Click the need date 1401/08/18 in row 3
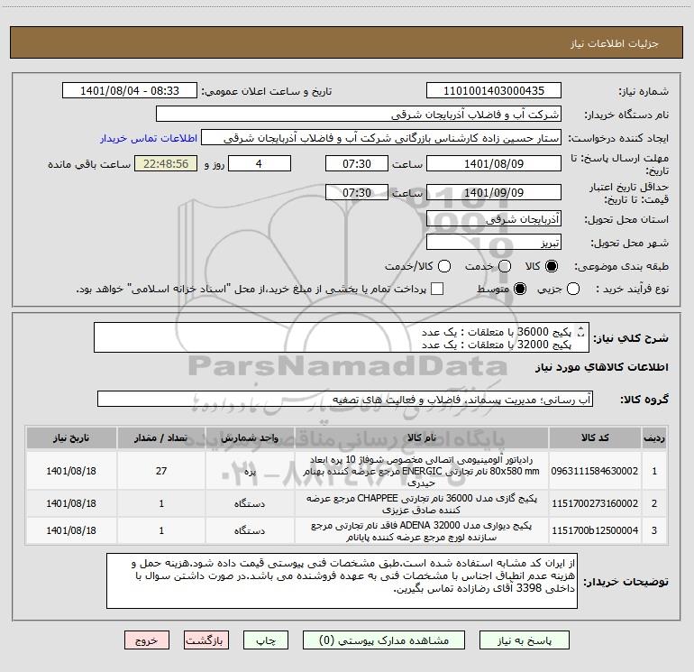694x672 pixels. click(71, 530)
